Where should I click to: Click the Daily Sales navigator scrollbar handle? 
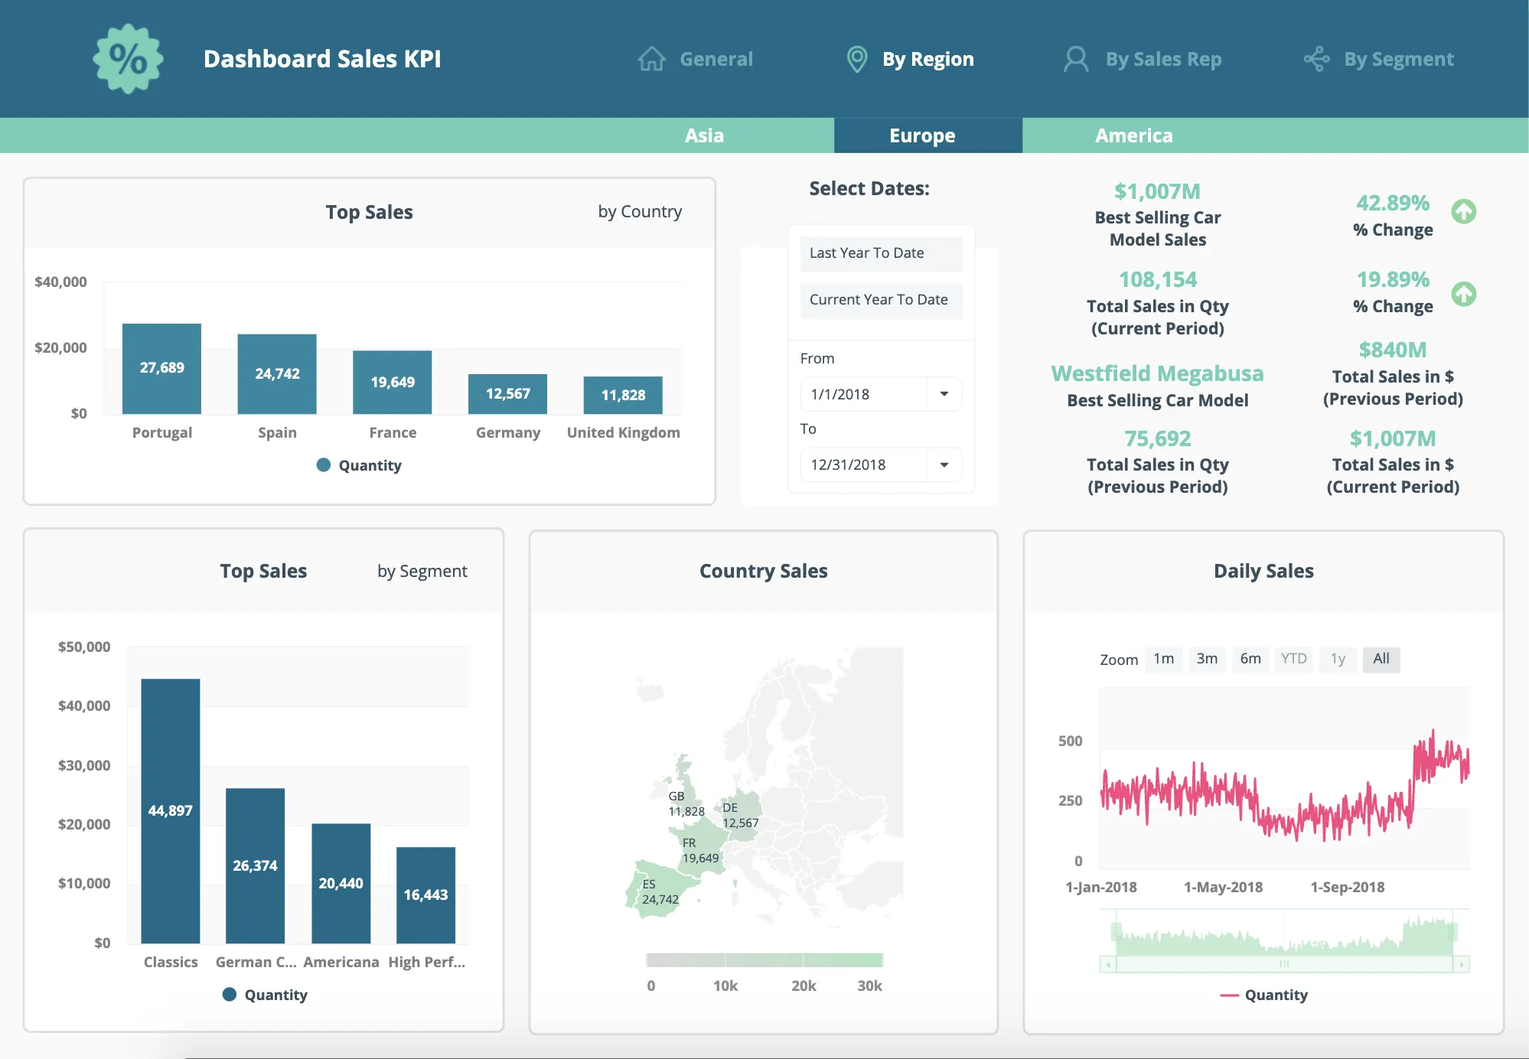click(1283, 964)
